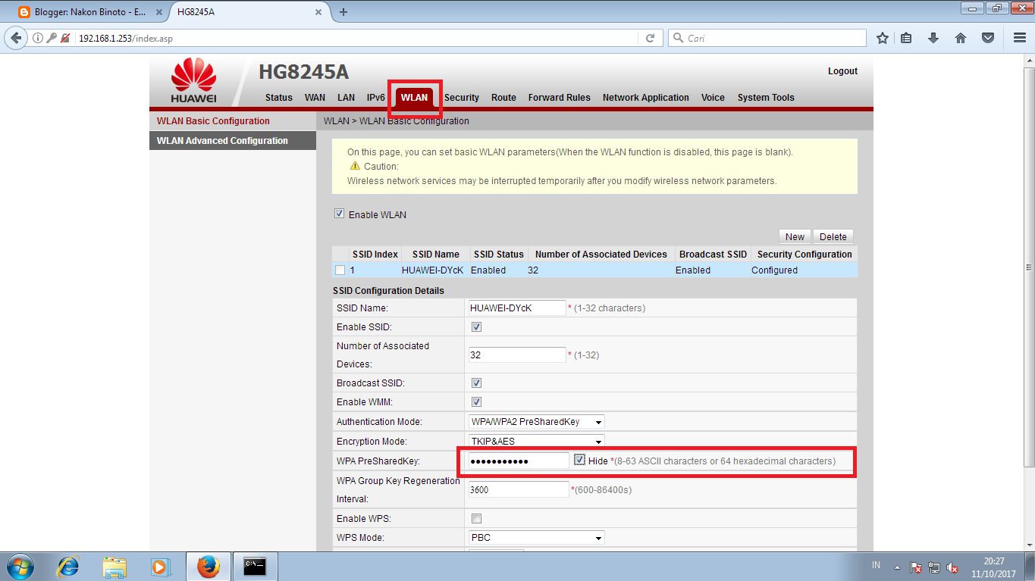Open the LAN menu tab

(x=347, y=98)
